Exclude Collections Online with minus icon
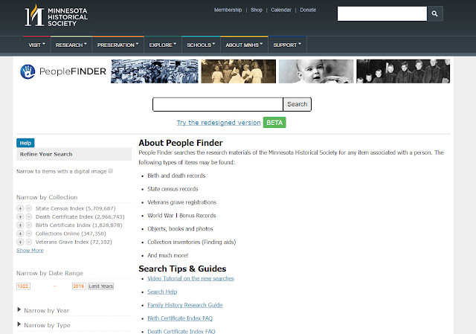Viewport: 476px width, 334px height. tap(29, 234)
